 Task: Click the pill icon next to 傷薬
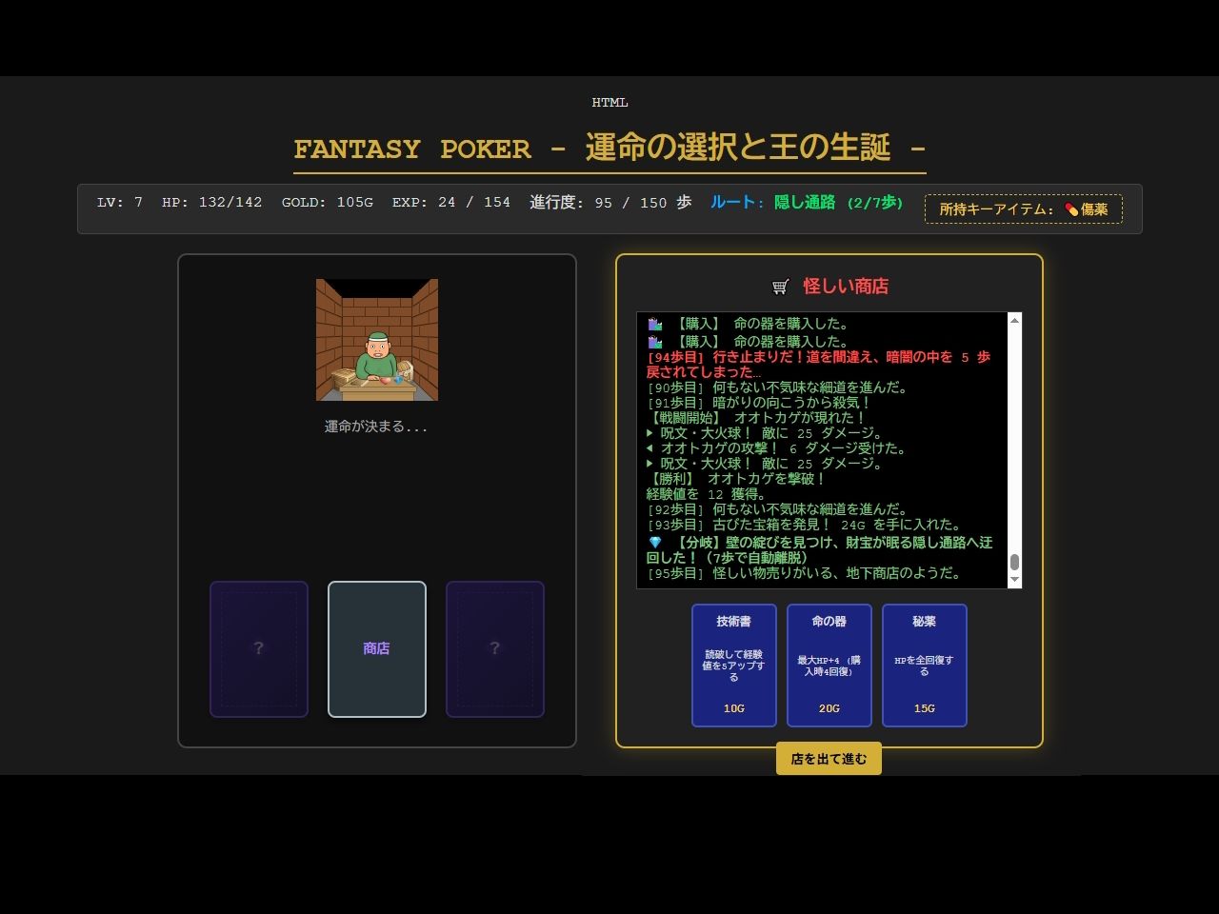pyautogui.click(x=1071, y=209)
